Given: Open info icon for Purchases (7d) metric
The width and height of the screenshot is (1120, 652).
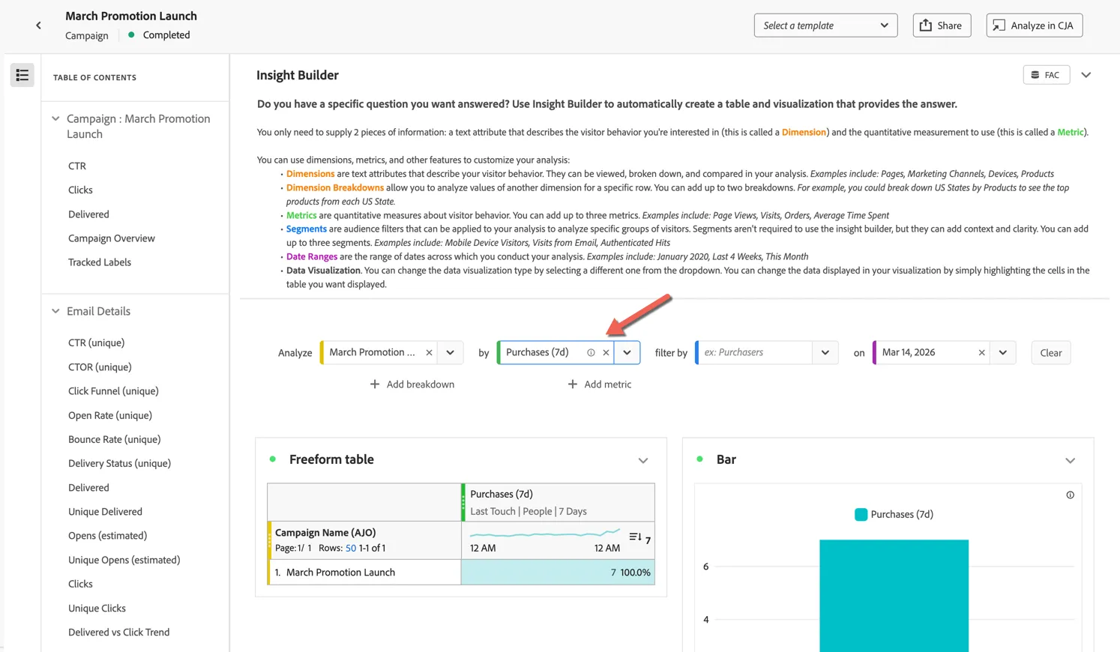Looking at the screenshot, I should point(591,352).
